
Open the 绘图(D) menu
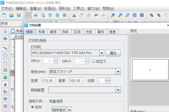point(50,8)
